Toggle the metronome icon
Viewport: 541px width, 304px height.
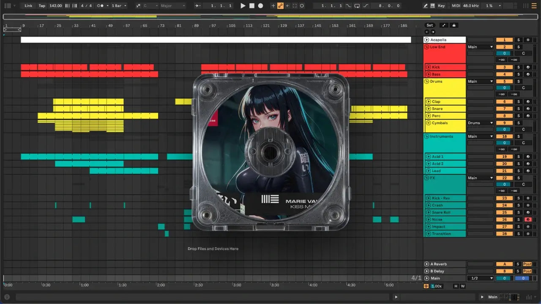click(101, 6)
